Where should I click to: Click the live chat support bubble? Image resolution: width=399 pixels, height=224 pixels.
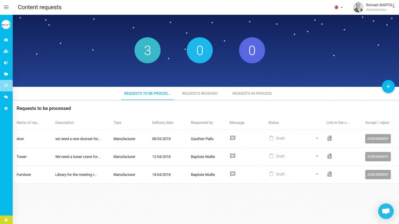pyautogui.click(x=386, y=211)
